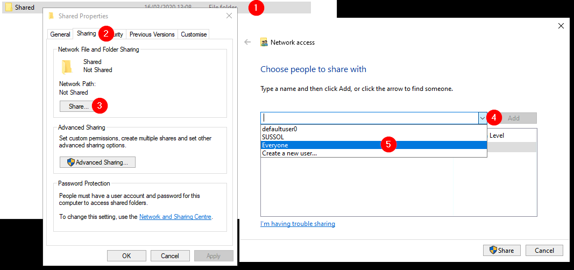Switch to the Sharing tab
Viewport: 574px width, 270px height.
tap(86, 34)
